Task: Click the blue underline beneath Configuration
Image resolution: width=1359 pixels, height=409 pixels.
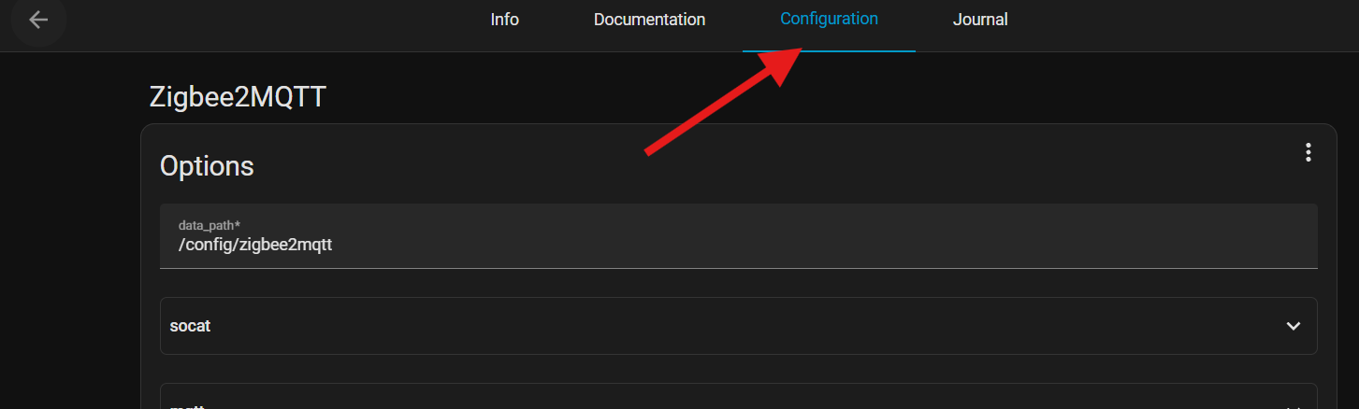Action: pos(829,50)
